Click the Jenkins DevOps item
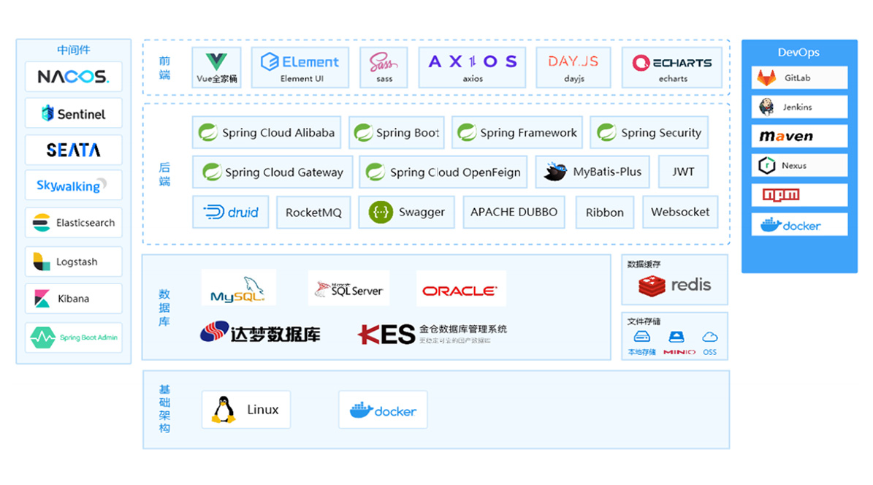 point(799,107)
